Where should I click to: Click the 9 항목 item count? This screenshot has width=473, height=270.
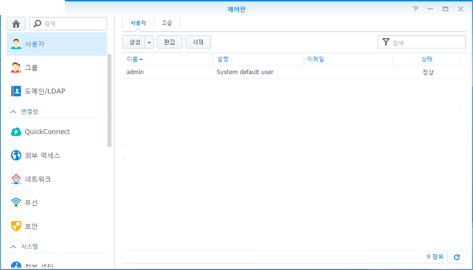pos(435,257)
